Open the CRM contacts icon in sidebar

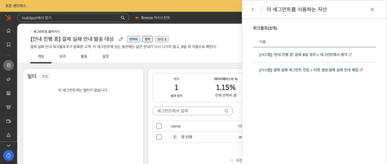coord(8,65)
